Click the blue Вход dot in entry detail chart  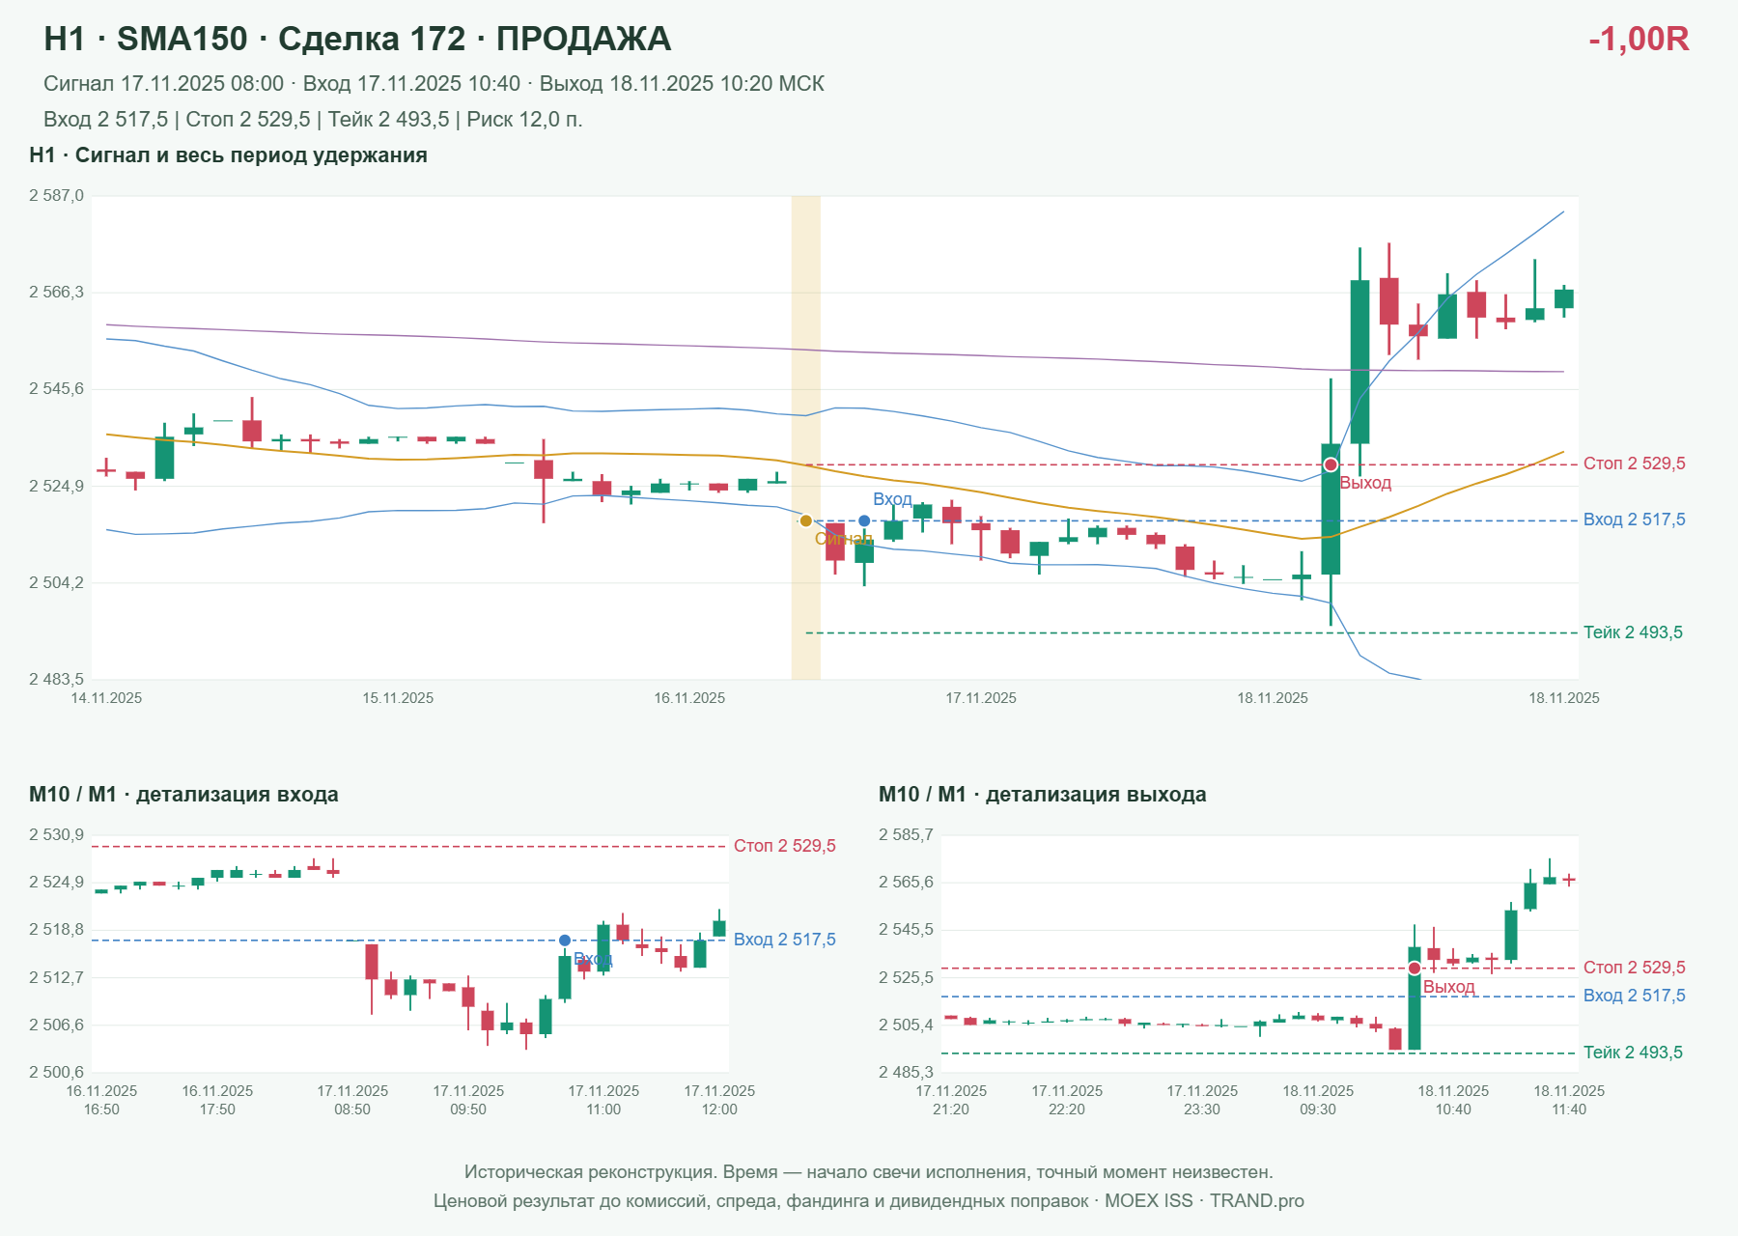click(x=565, y=941)
